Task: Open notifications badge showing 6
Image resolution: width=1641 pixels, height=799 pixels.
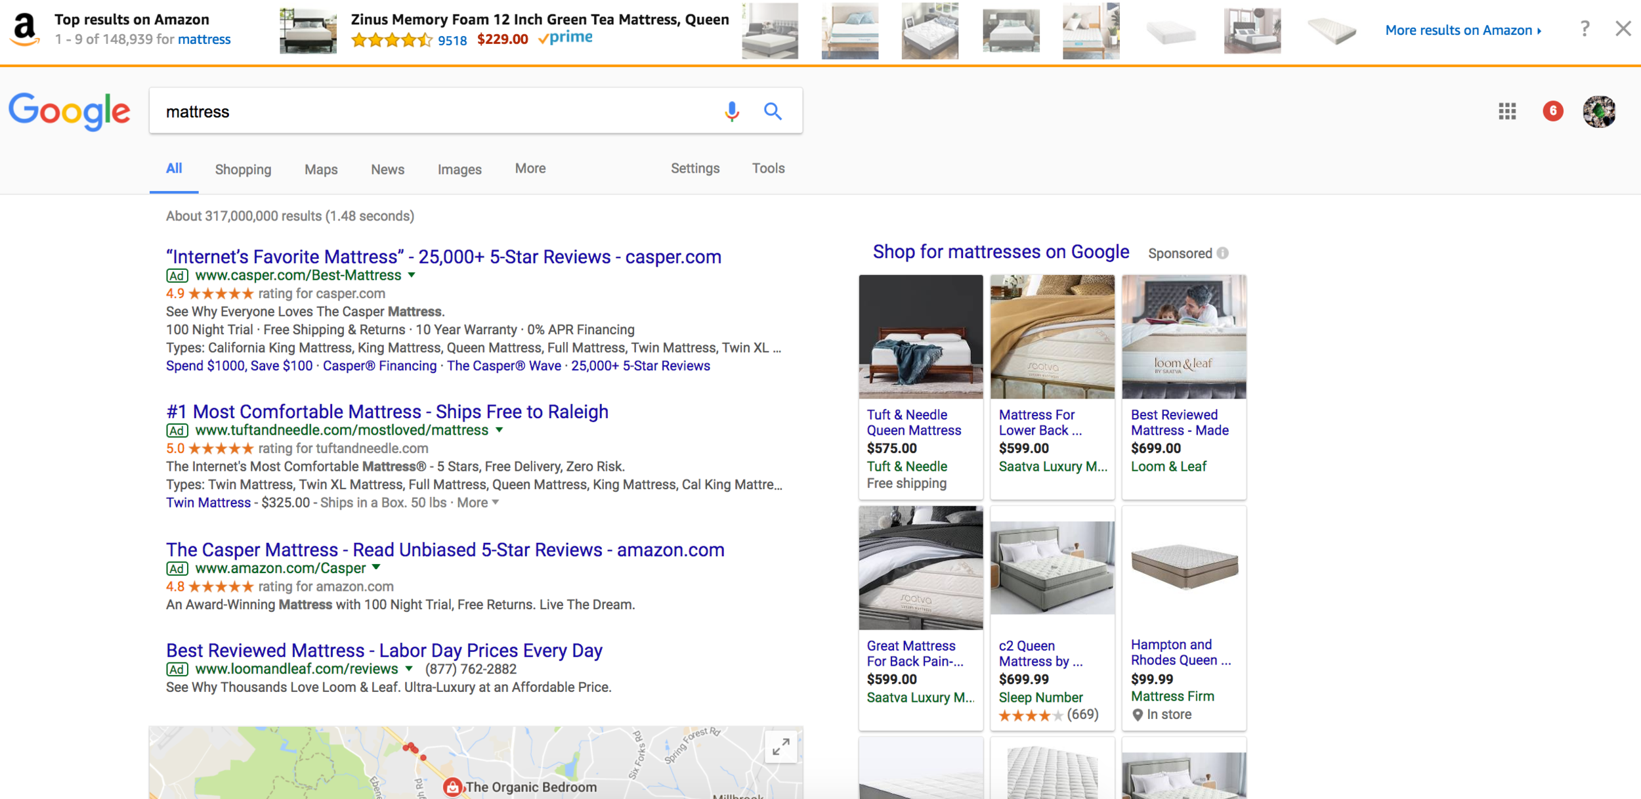Action: (1553, 111)
